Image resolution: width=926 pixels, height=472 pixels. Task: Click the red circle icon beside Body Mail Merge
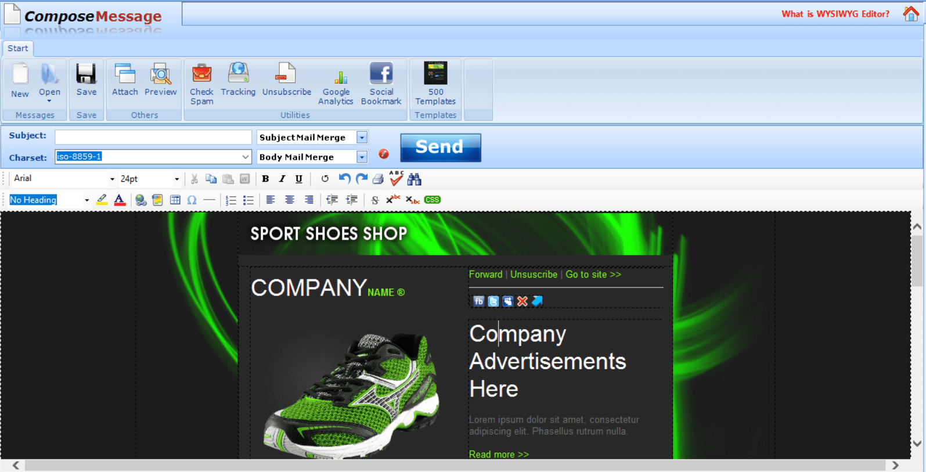click(384, 154)
